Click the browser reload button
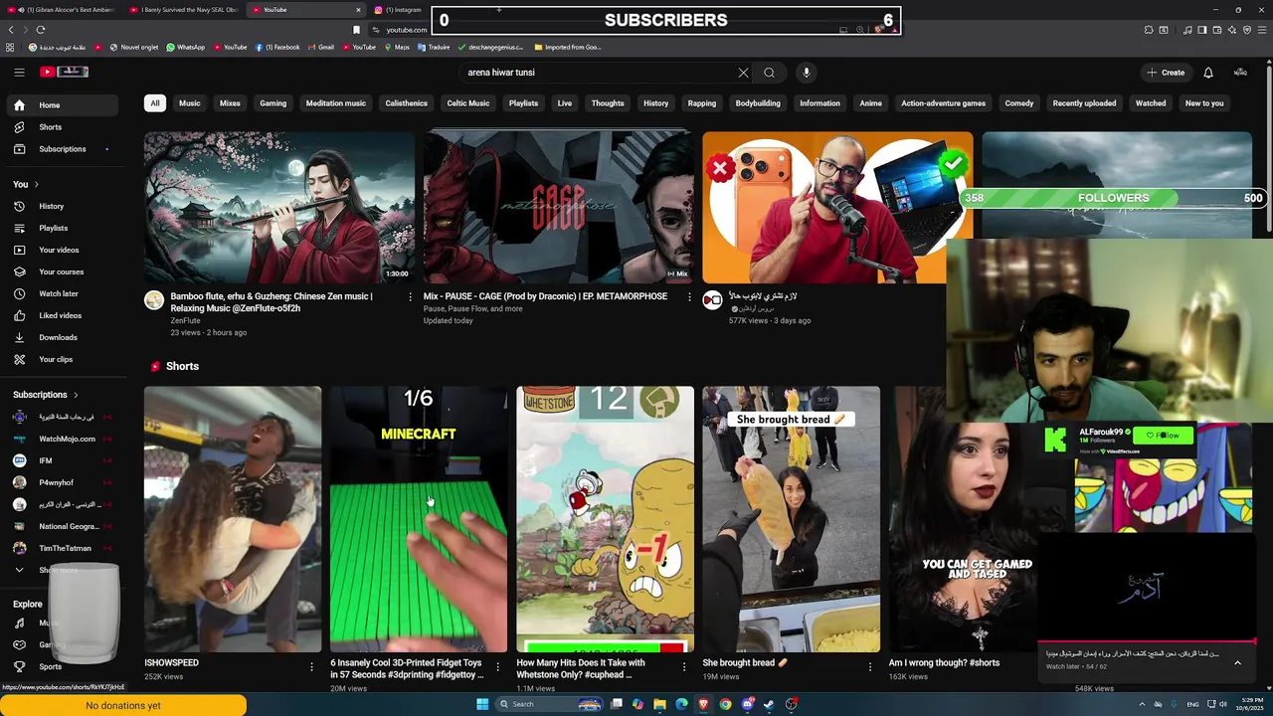 tap(41, 30)
